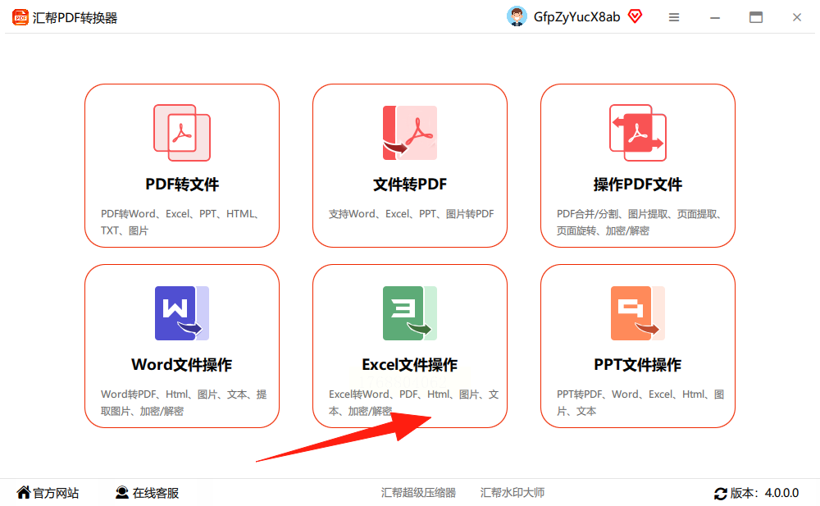Open 汇帮超级压缩器 link
Viewport: 820px width, 506px height.
click(x=418, y=493)
